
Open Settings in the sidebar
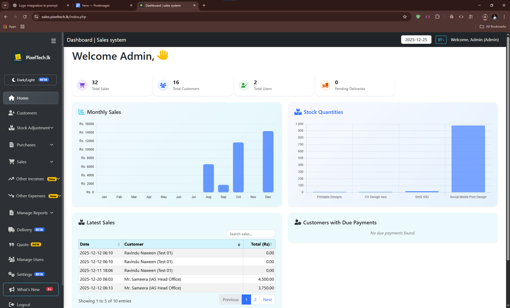point(31,274)
